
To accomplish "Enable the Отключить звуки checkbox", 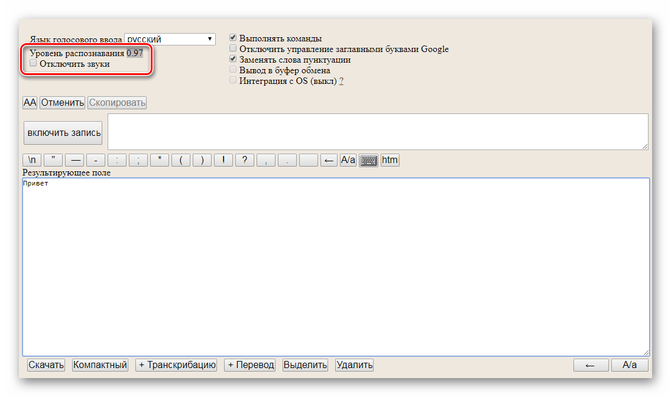I will 34,63.
